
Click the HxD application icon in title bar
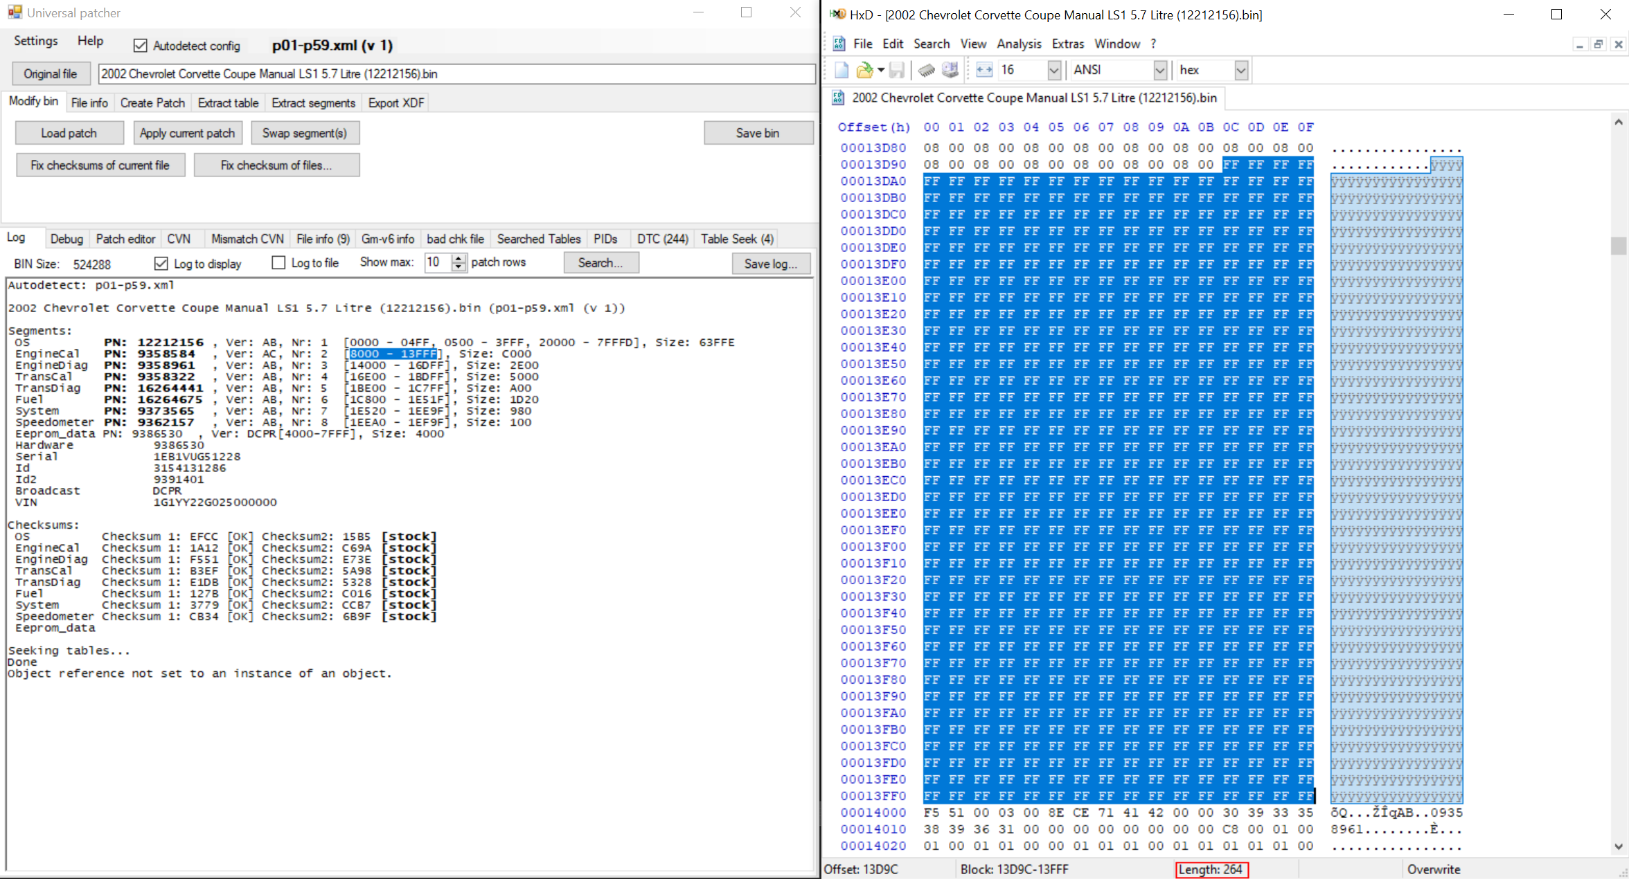coord(838,14)
